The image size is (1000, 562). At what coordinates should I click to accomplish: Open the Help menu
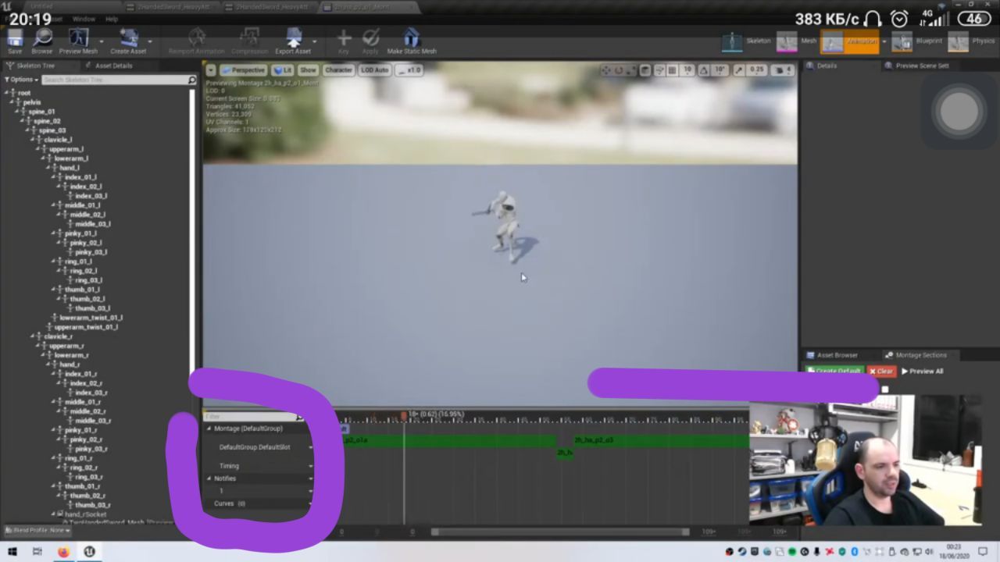pyautogui.click(x=112, y=19)
